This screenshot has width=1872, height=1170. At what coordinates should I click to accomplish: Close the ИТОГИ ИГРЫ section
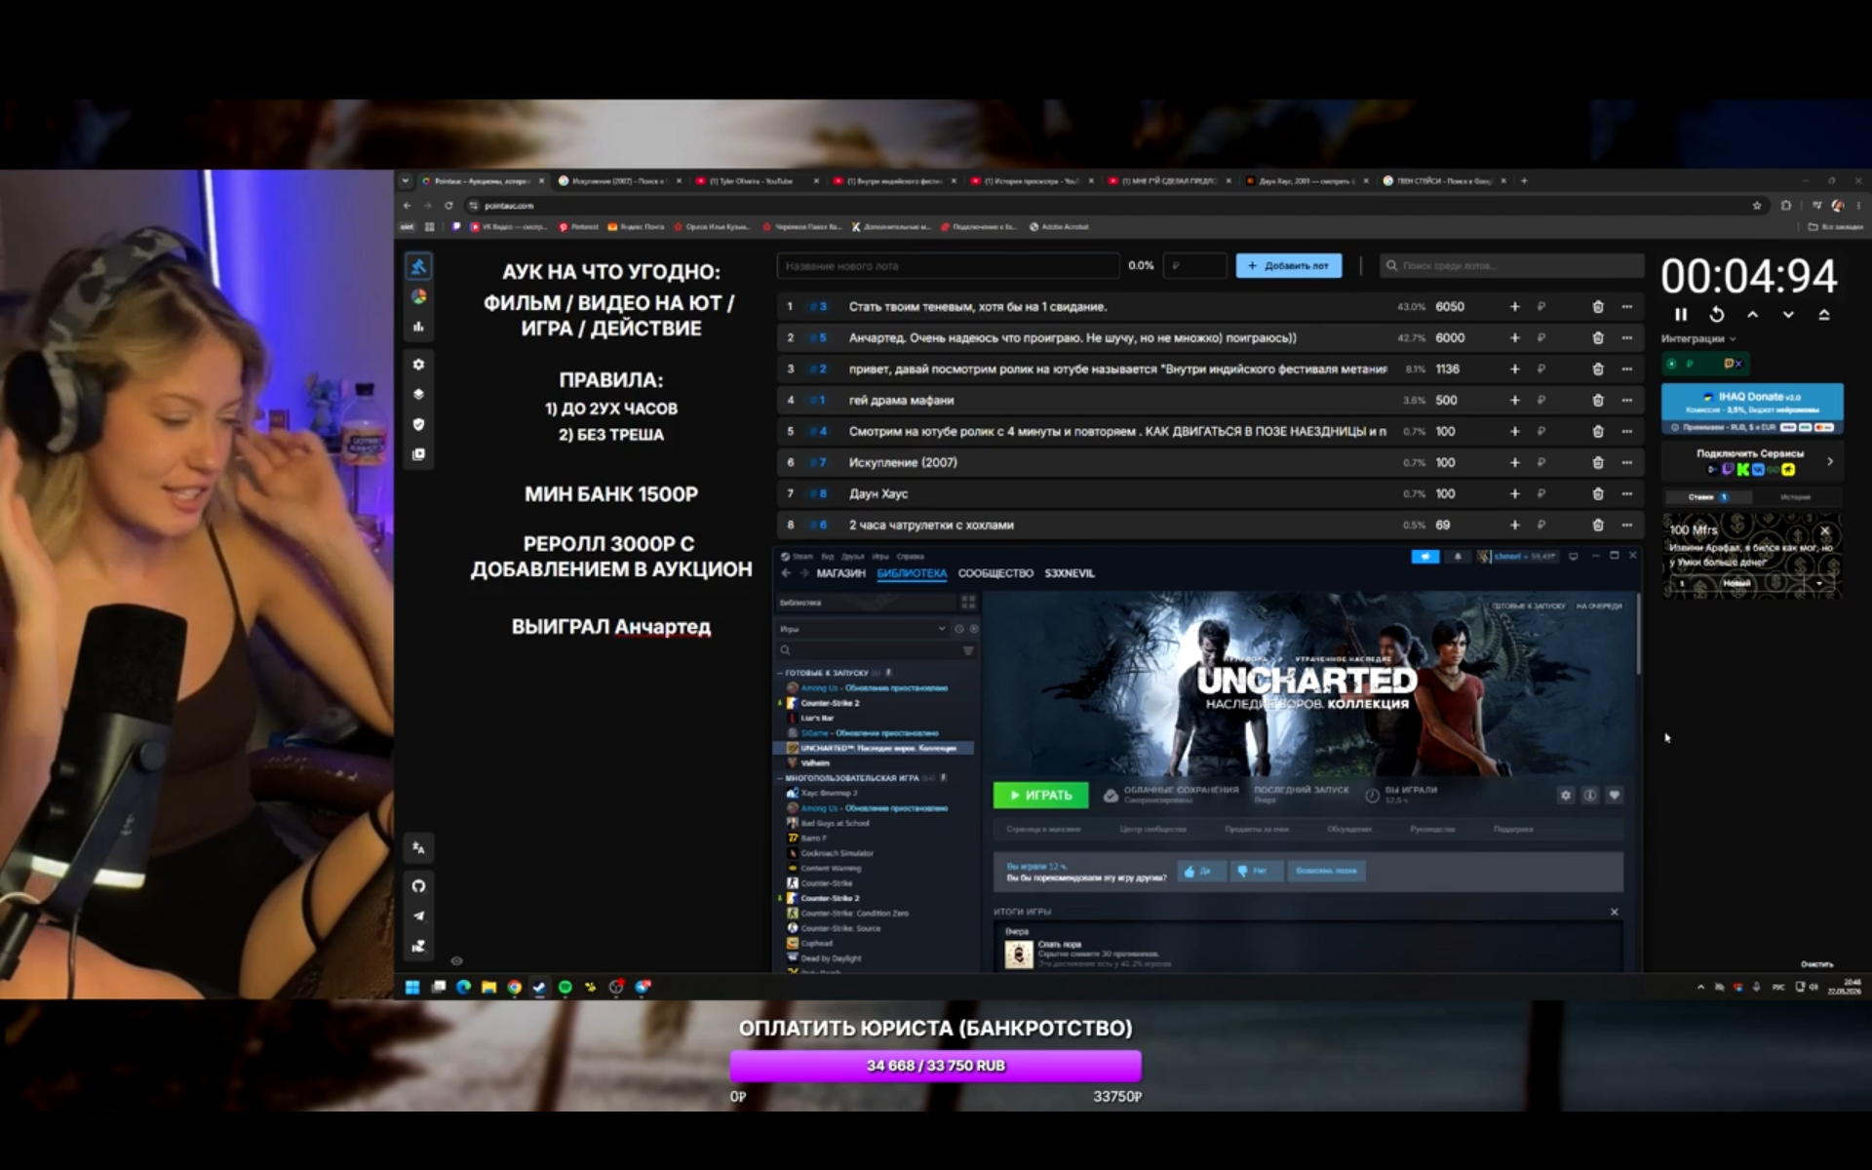click(x=1615, y=912)
